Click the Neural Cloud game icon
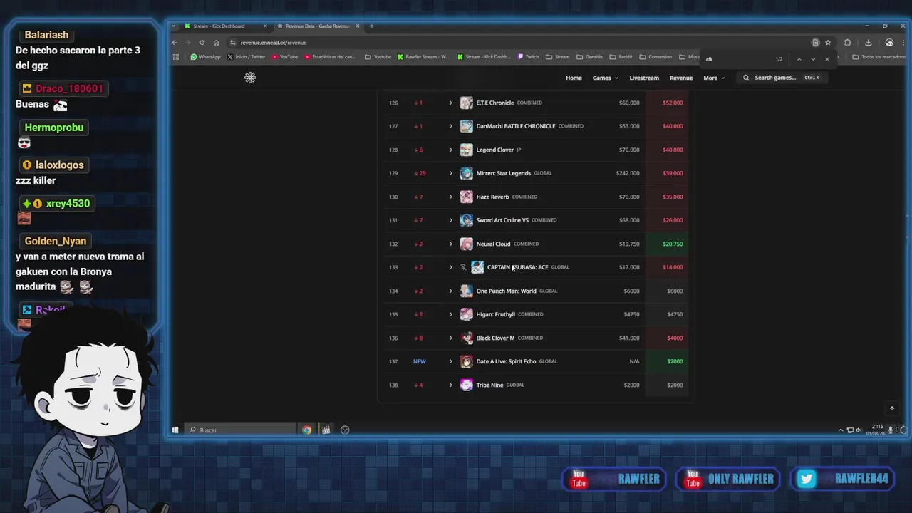 pos(467,244)
